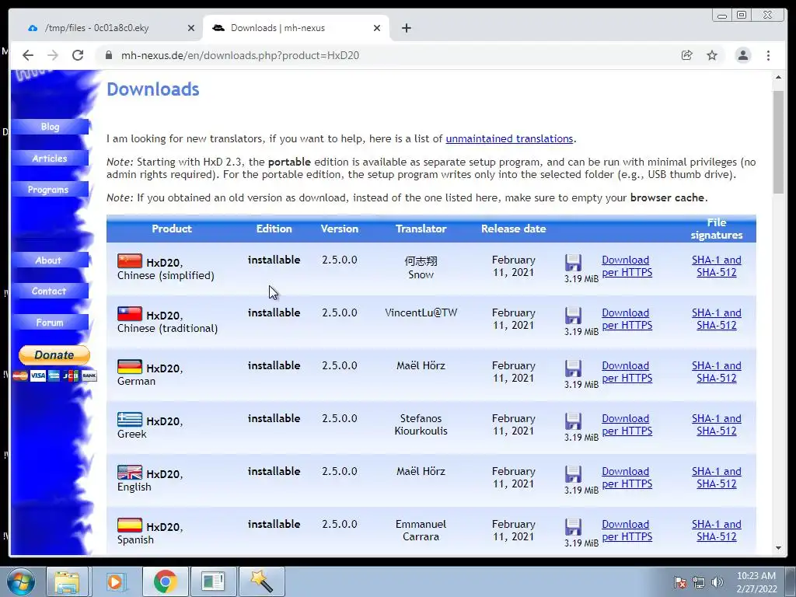
Task: Download per HTTPS for Spanish HxD20
Action: 627,530
